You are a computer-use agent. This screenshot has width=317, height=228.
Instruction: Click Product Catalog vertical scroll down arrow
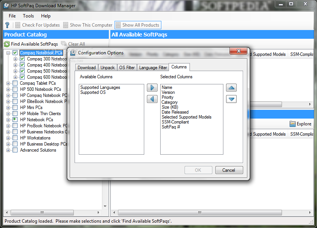pos(105,206)
